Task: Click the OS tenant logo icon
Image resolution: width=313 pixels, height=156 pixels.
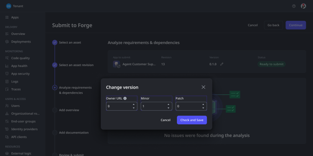Action: coord(9,6)
